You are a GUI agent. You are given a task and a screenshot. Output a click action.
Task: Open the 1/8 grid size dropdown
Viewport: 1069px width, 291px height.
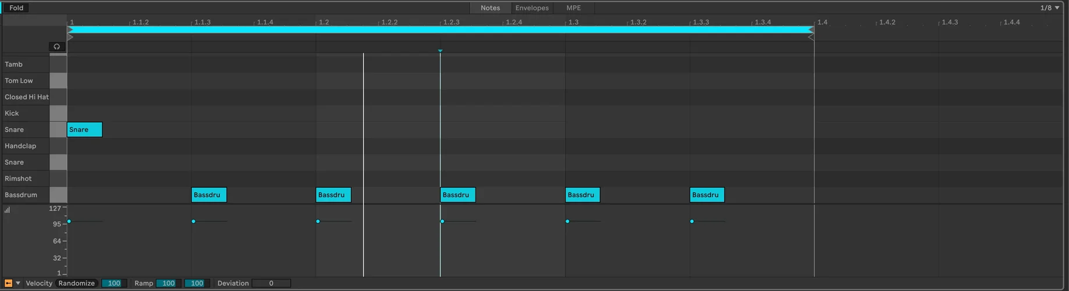click(1049, 8)
